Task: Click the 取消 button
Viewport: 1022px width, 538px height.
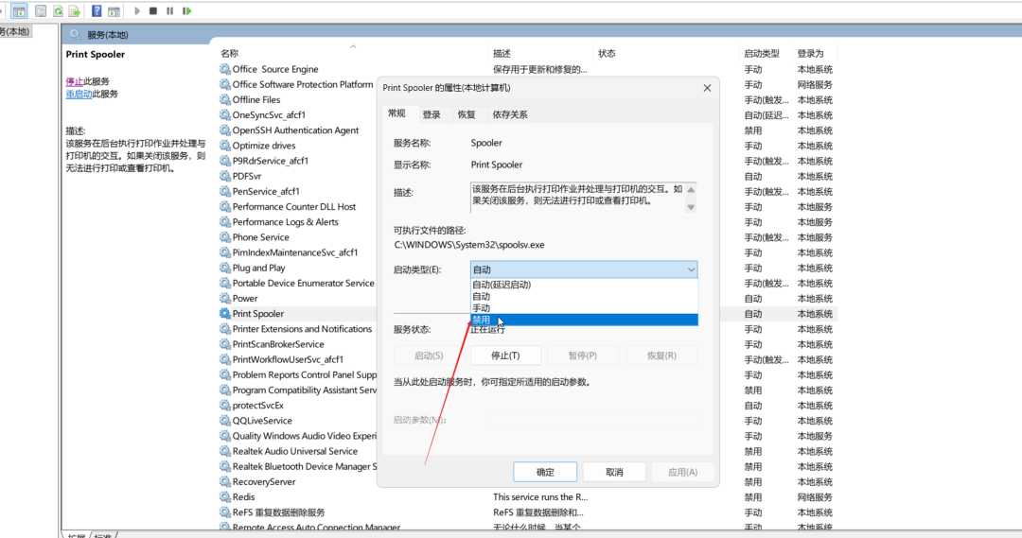Action: click(614, 472)
